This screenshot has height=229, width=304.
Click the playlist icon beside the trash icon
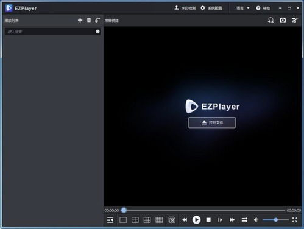click(97, 20)
